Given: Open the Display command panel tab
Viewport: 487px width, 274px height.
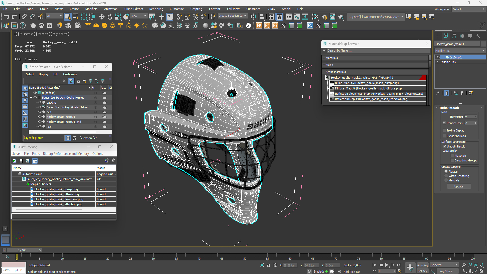Looking at the screenshot, I should point(470,36).
